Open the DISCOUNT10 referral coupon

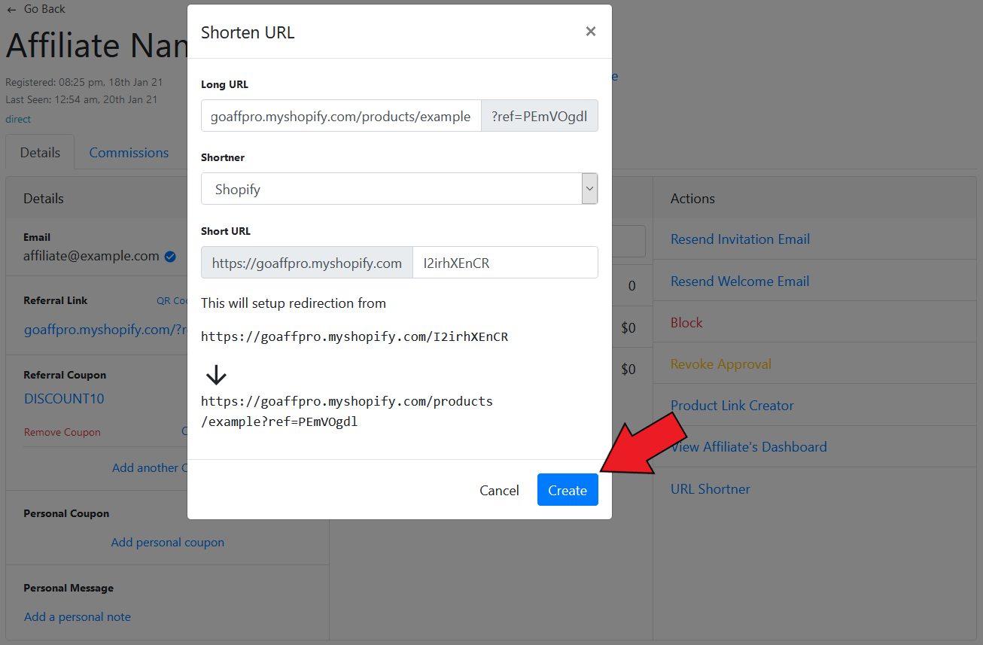pyautogui.click(x=64, y=399)
